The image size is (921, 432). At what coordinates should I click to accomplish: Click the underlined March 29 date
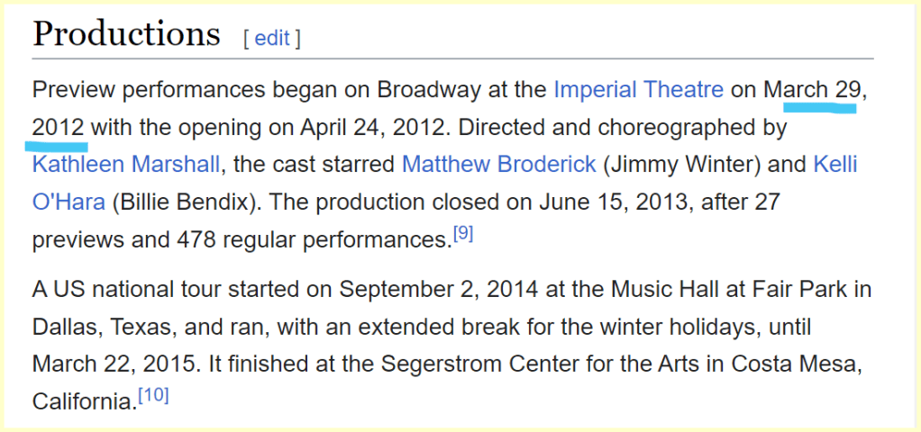coord(813,90)
